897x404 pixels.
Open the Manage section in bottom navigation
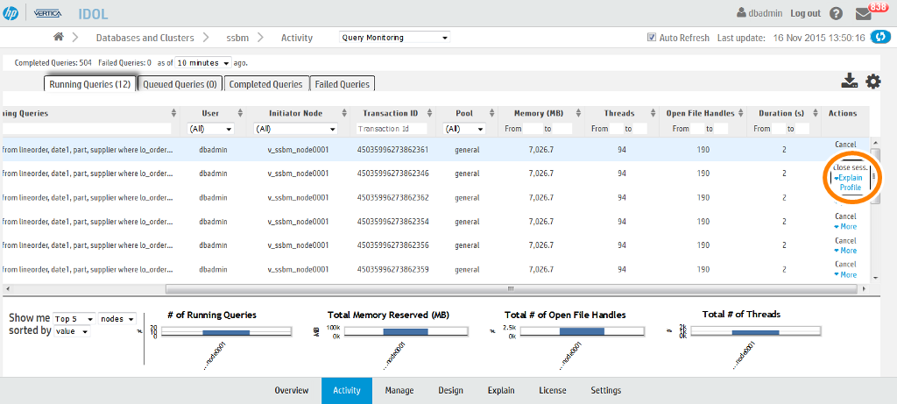399,390
